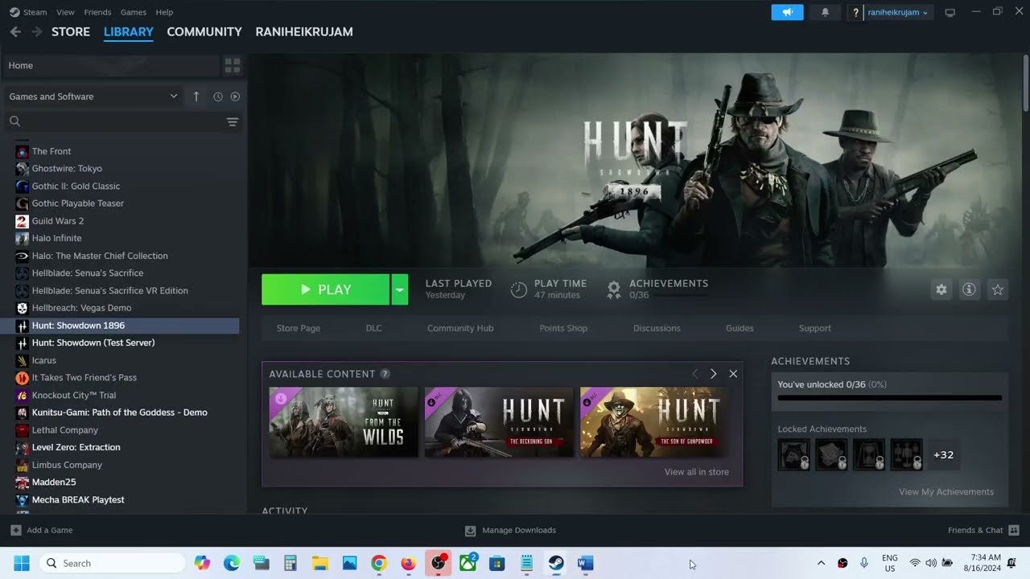Click the achievements progress bar
Image resolution: width=1030 pixels, height=579 pixels.
[x=890, y=397]
